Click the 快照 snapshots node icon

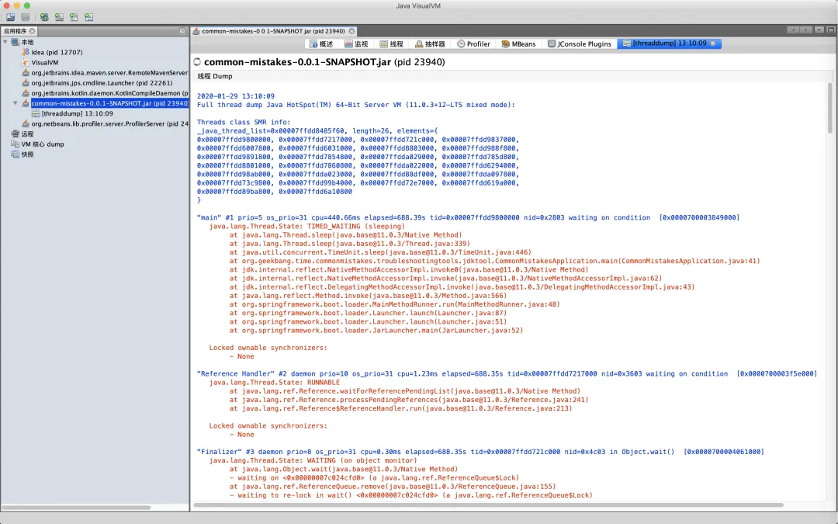point(16,154)
